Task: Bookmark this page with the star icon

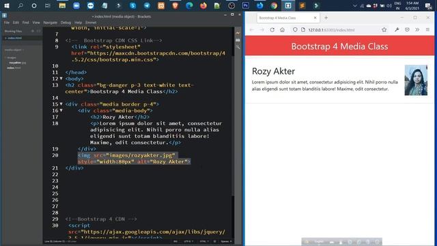Action: (x=384, y=30)
